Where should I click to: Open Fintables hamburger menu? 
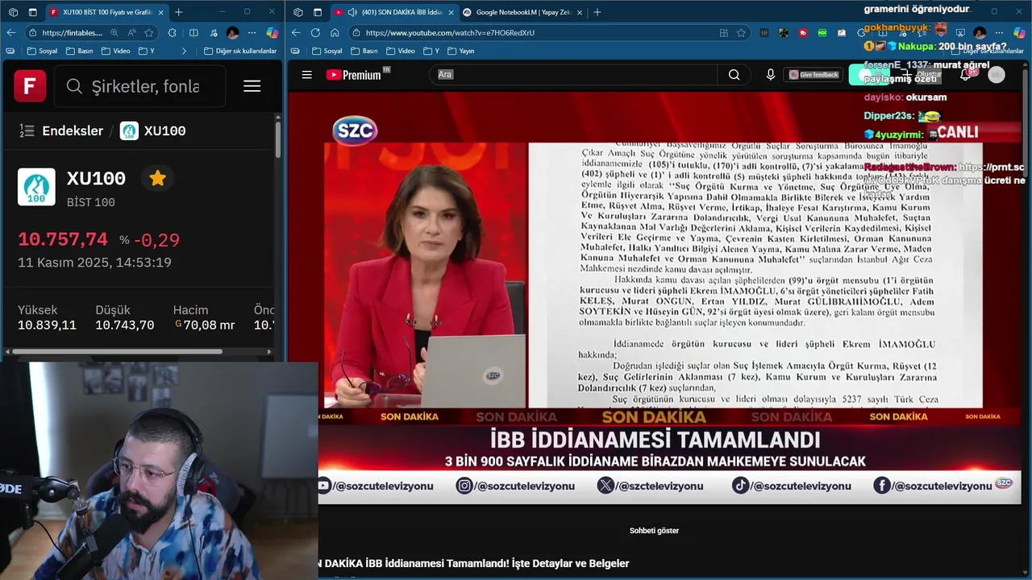(252, 86)
